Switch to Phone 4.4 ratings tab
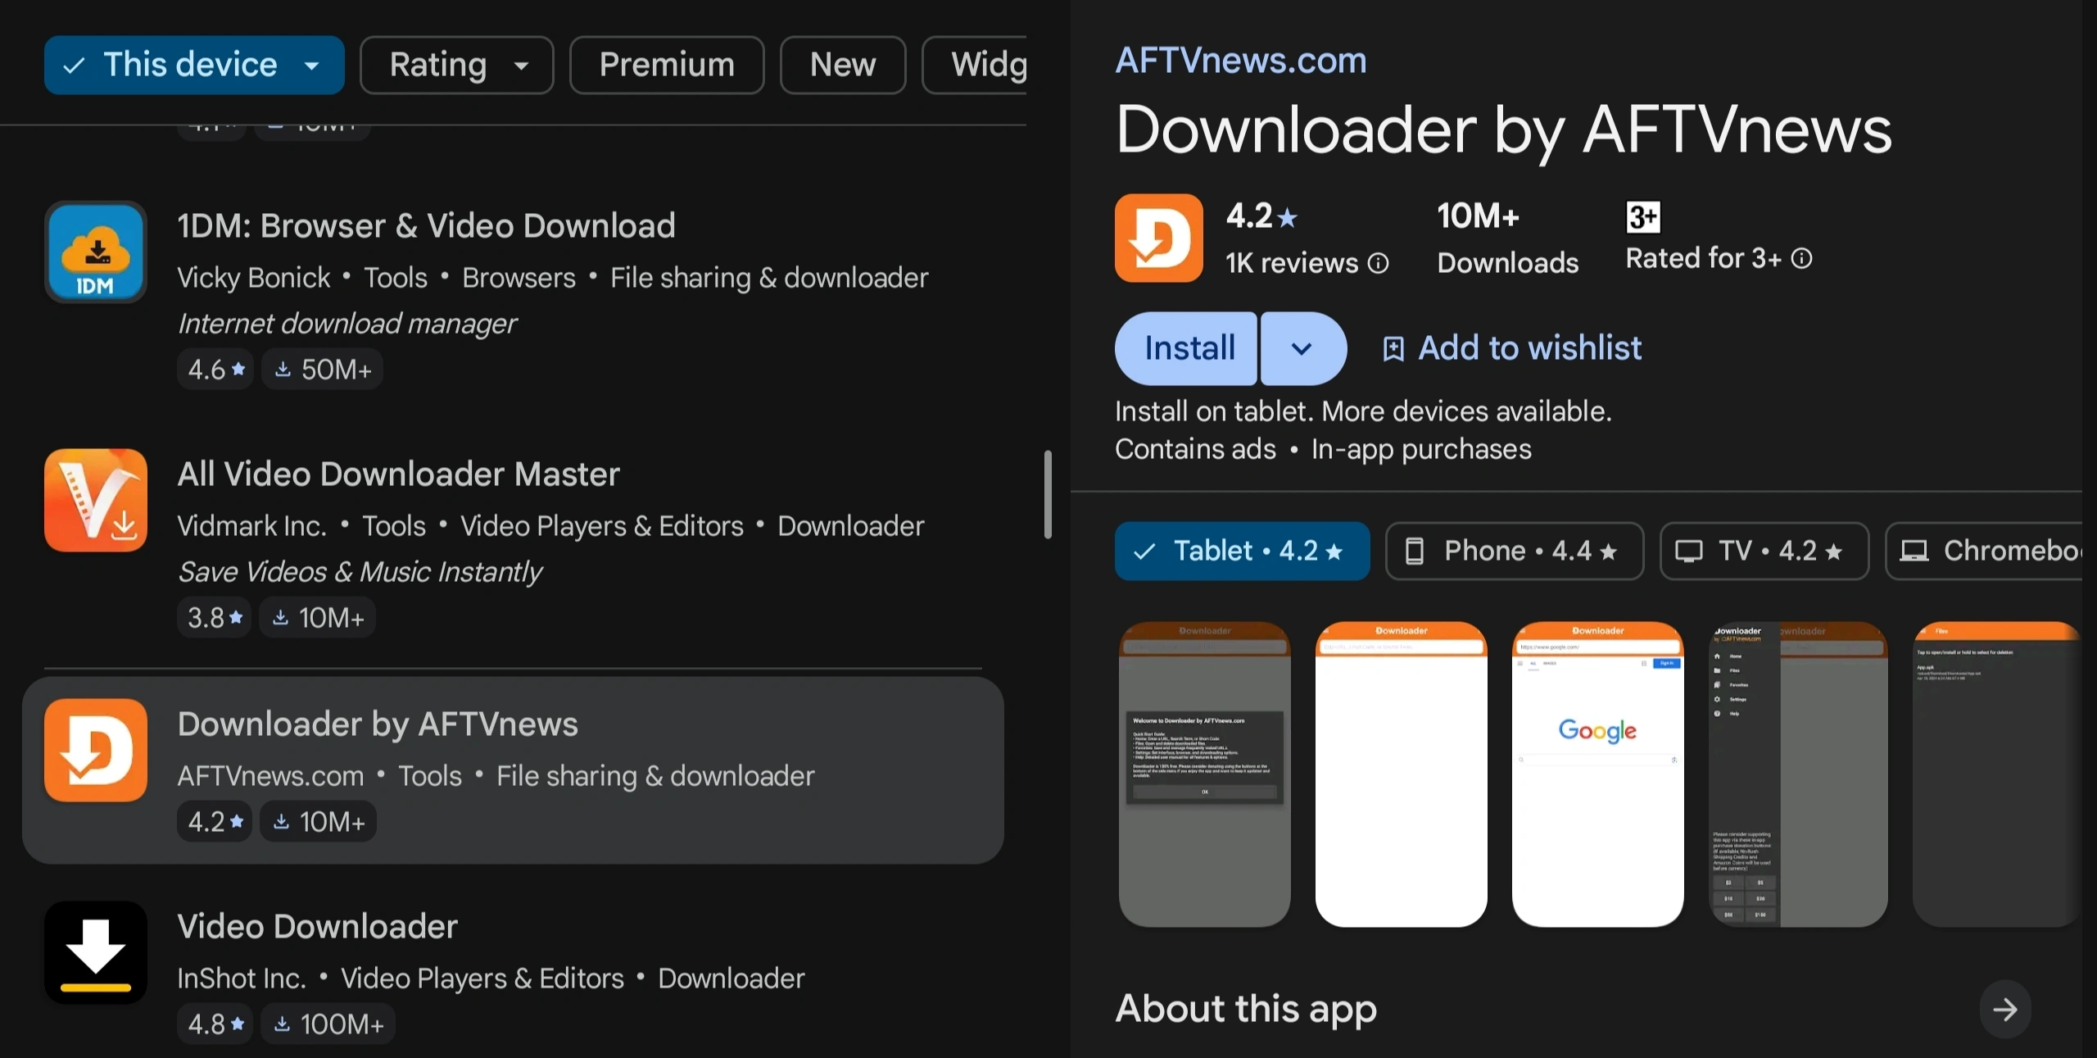The image size is (2097, 1058). [x=1514, y=551]
